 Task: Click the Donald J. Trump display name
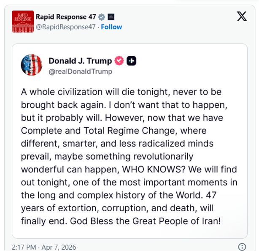[81, 61]
